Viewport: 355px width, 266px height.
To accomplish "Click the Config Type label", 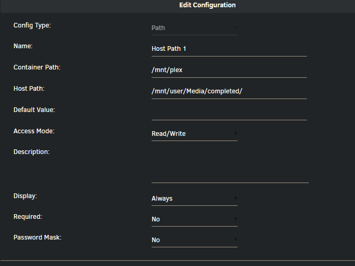I will [x=32, y=25].
